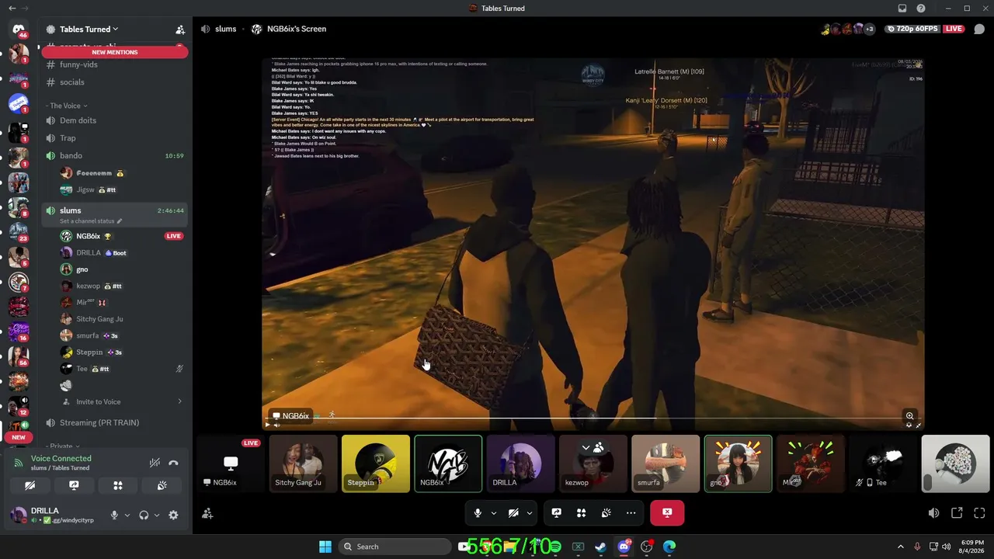Click the NEW pill in the server list

(x=19, y=437)
